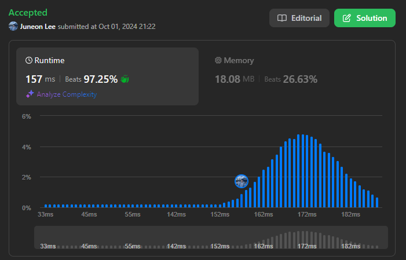Click the 6% y-axis label
Image resolution: width=406 pixels, height=260 pixels.
27,116
